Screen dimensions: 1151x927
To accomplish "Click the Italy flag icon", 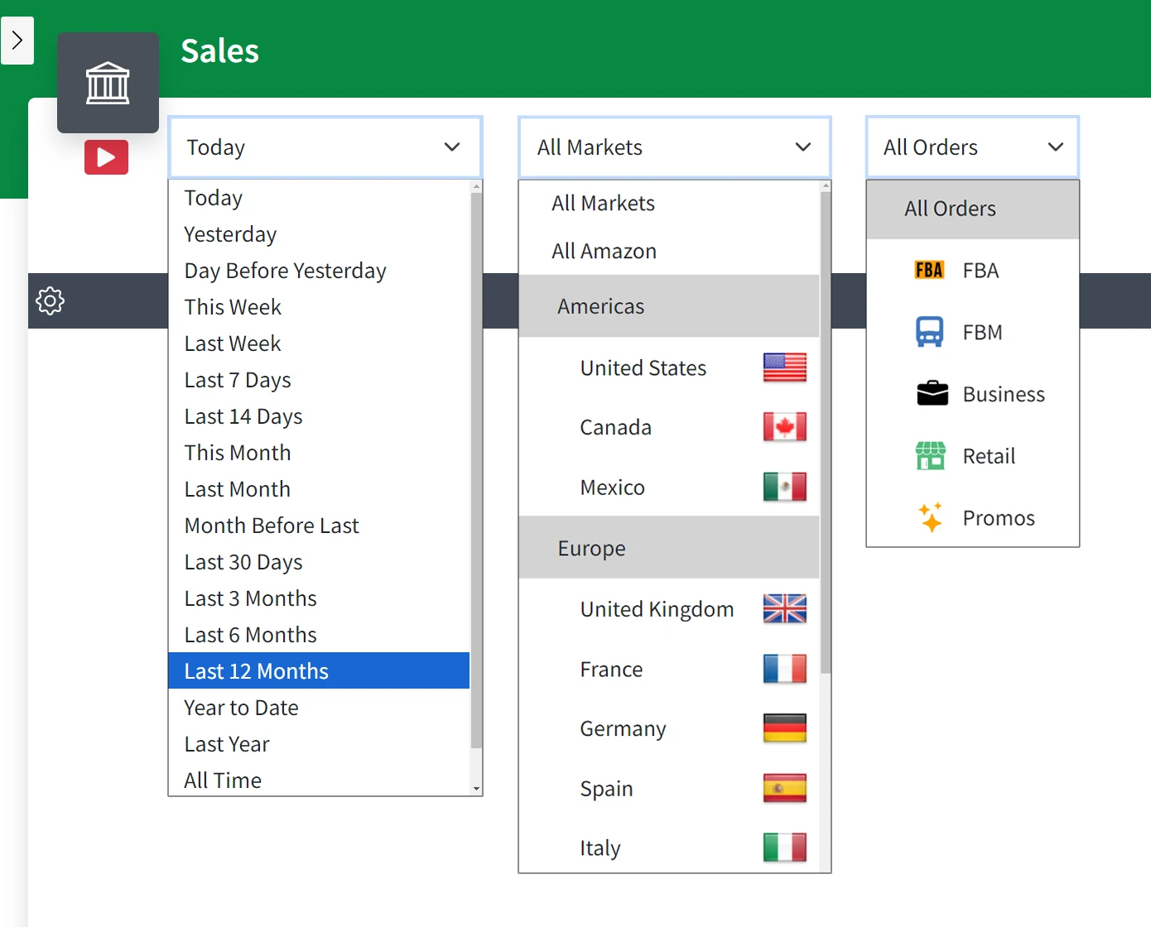I will coord(785,848).
